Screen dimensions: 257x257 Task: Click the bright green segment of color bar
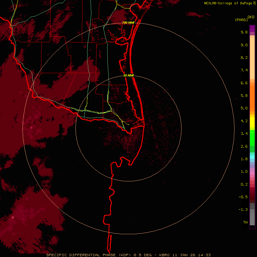point(252,138)
